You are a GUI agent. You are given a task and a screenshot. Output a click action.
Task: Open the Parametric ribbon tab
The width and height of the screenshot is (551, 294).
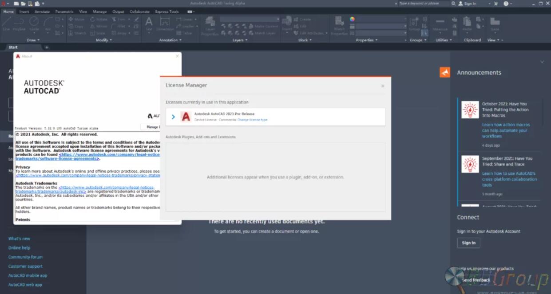point(64,12)
